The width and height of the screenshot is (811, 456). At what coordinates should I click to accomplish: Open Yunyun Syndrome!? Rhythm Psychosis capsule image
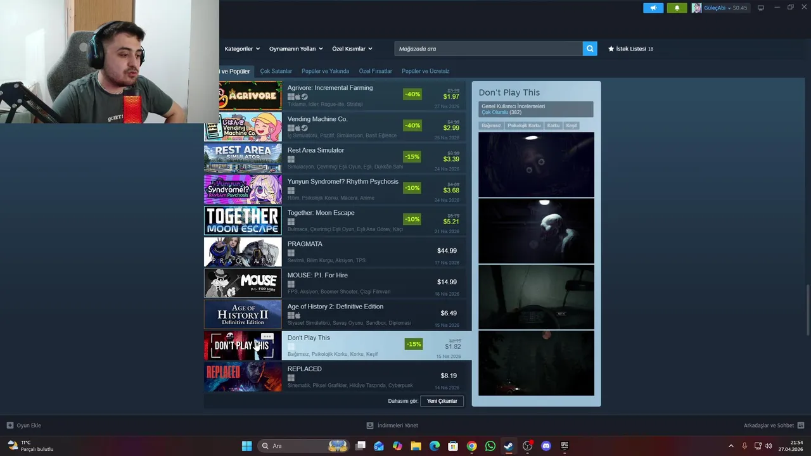243,189
